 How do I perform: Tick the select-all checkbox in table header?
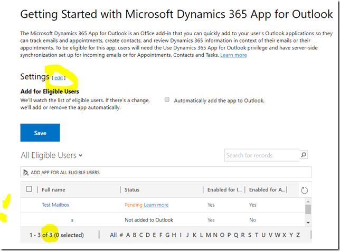(x=29, y=189)
